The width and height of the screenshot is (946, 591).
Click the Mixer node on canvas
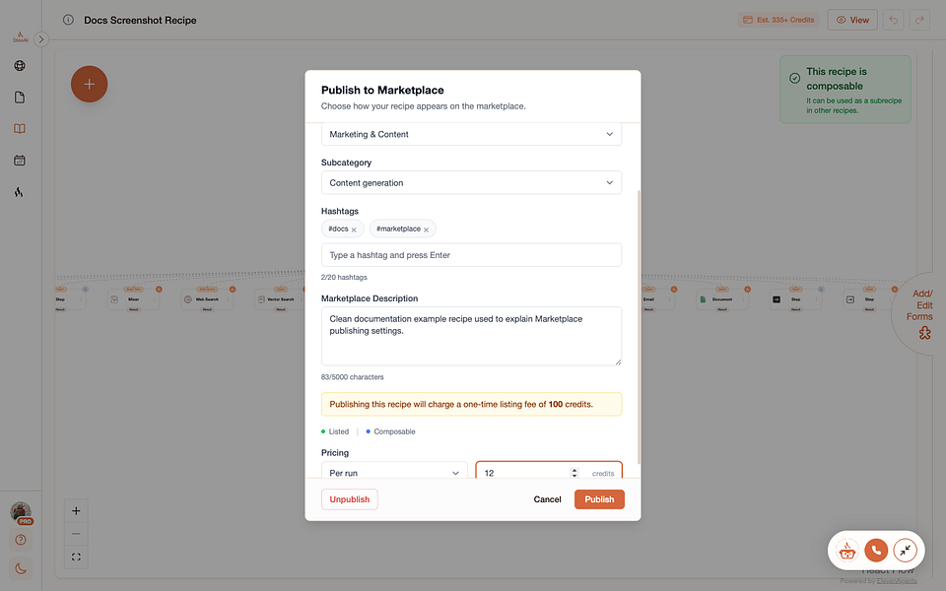(x=133, y=299)
